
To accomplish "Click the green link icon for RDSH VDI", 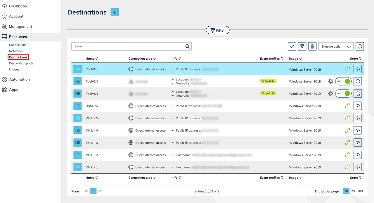I will [x=347, y=106].
